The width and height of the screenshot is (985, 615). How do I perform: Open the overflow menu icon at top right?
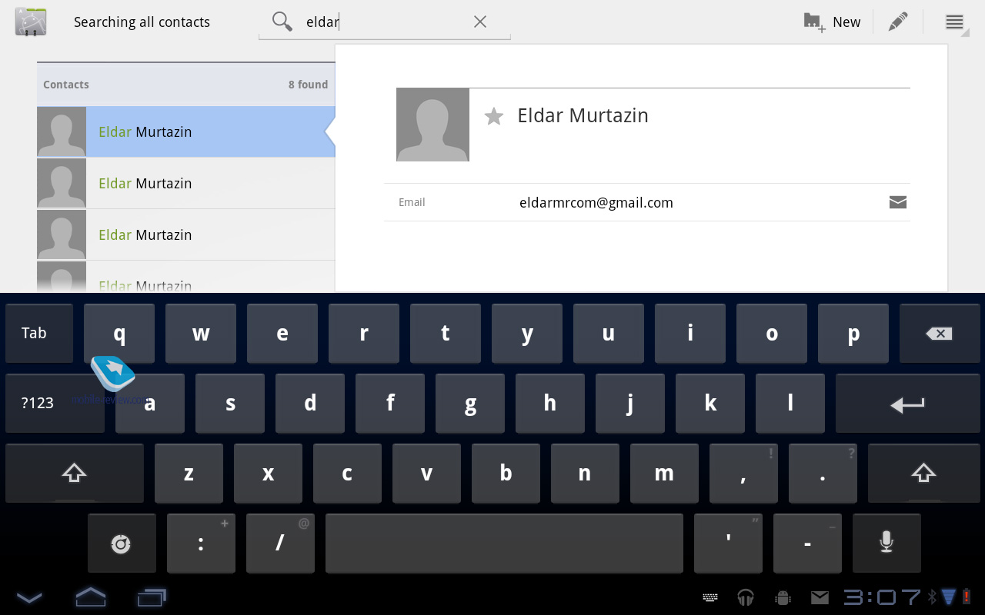click(x=954, y=22)
